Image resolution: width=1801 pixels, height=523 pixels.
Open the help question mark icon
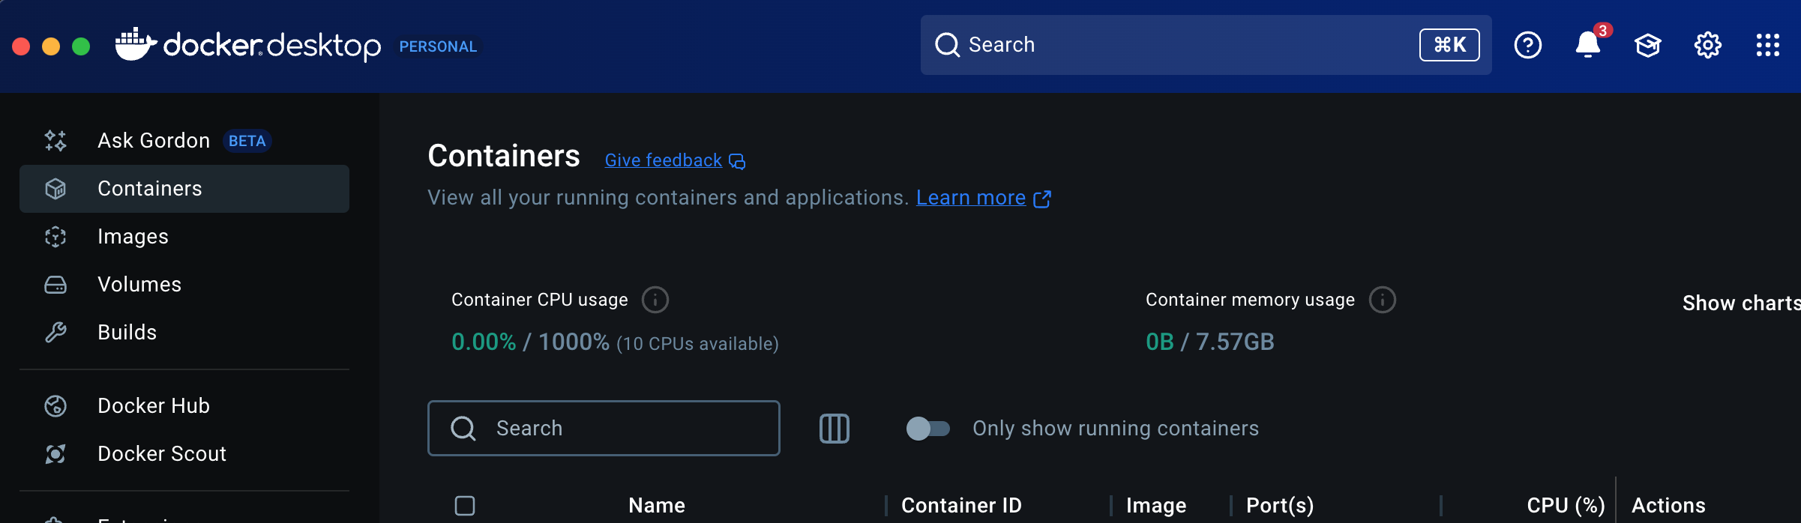[1527, 45]
